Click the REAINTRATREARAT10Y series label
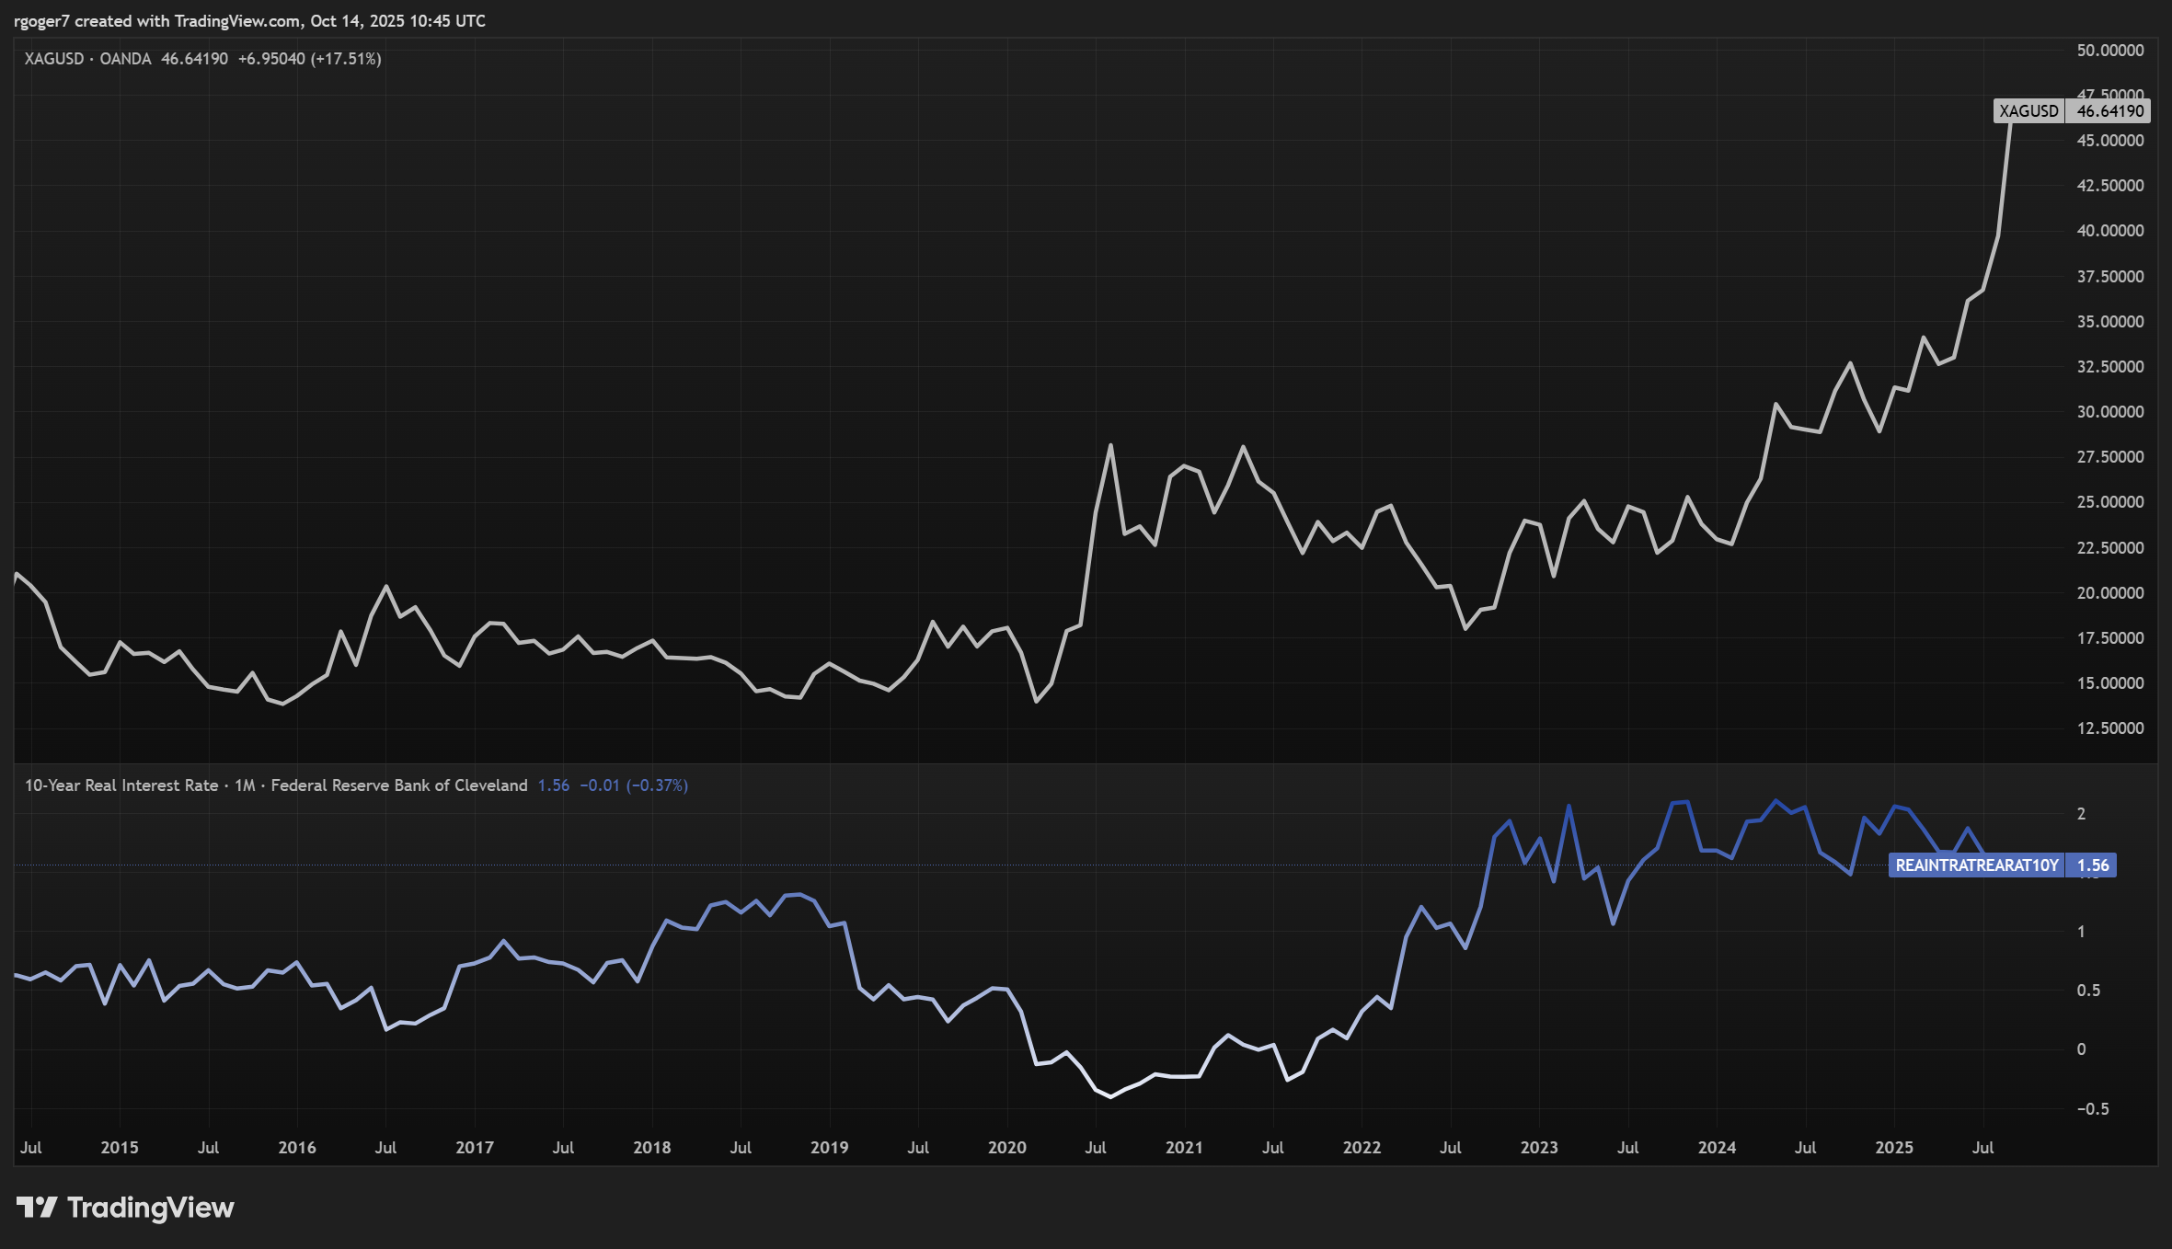The height and width of the screenshot is (1249, 2172). [1976, 865]
